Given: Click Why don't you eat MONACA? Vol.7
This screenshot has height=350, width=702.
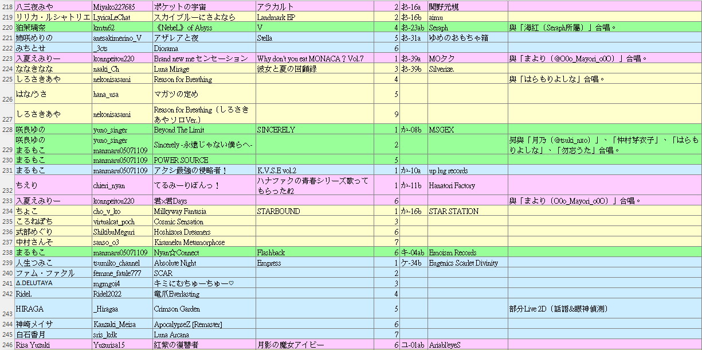Looking at the screenshot, I should click(x=315, y=59).
